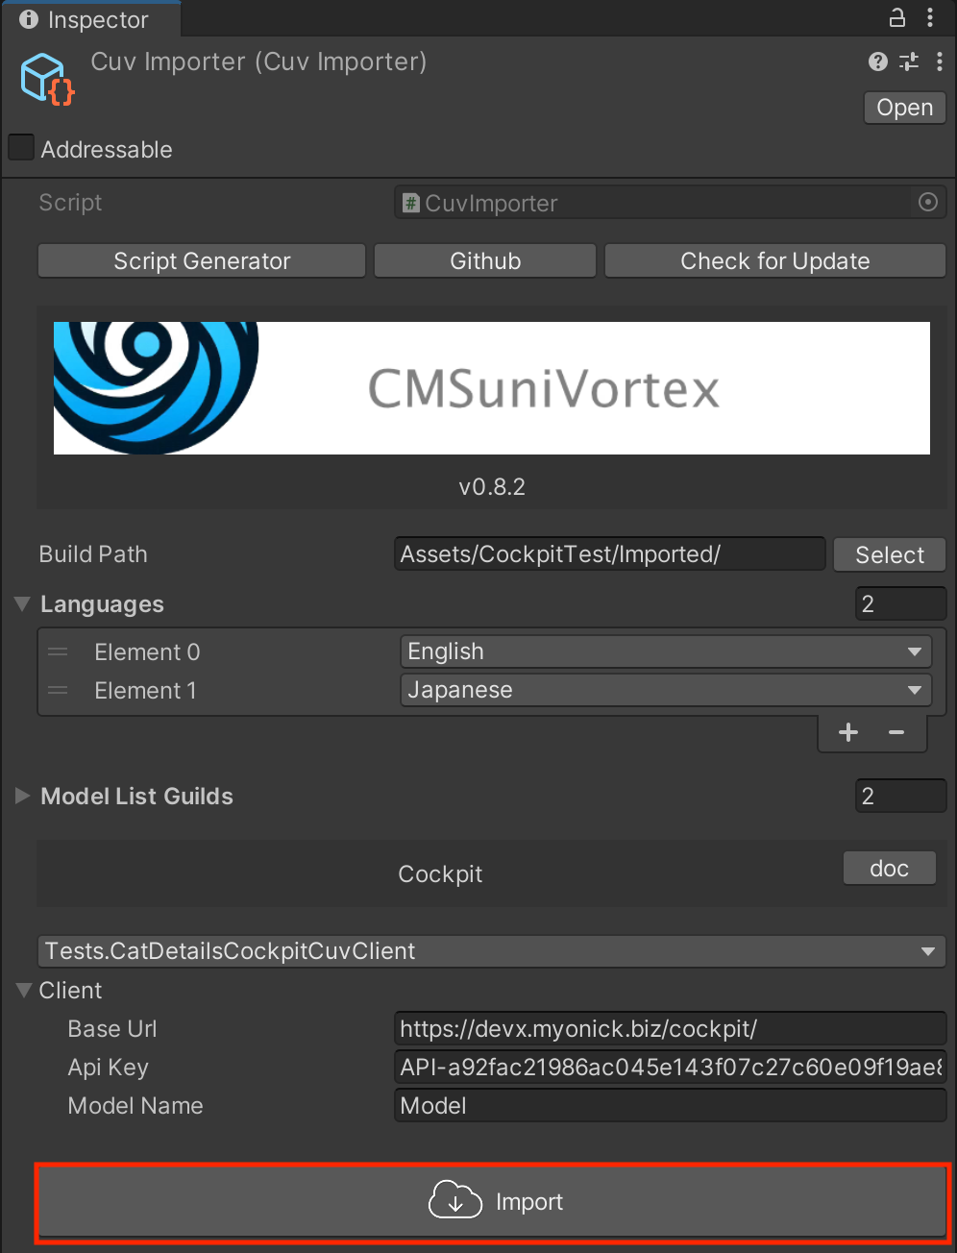Click the Open button

(x=905, y=108)
